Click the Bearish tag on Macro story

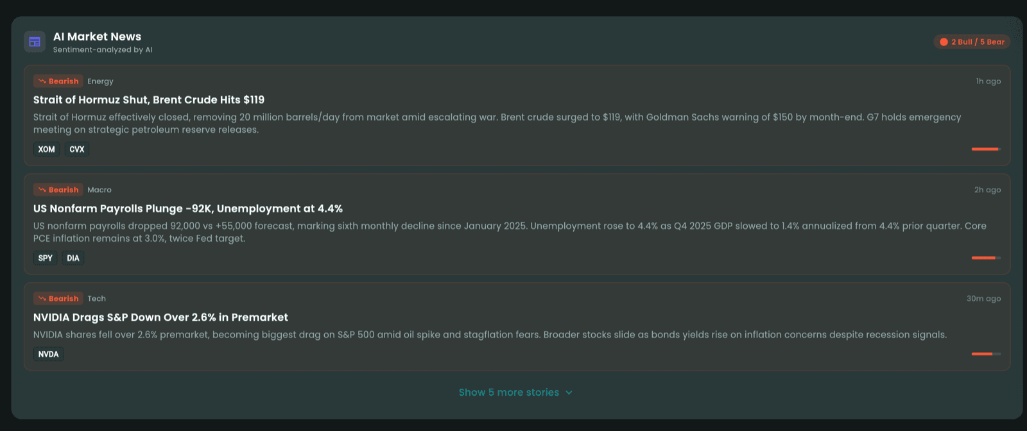(58, 190)
